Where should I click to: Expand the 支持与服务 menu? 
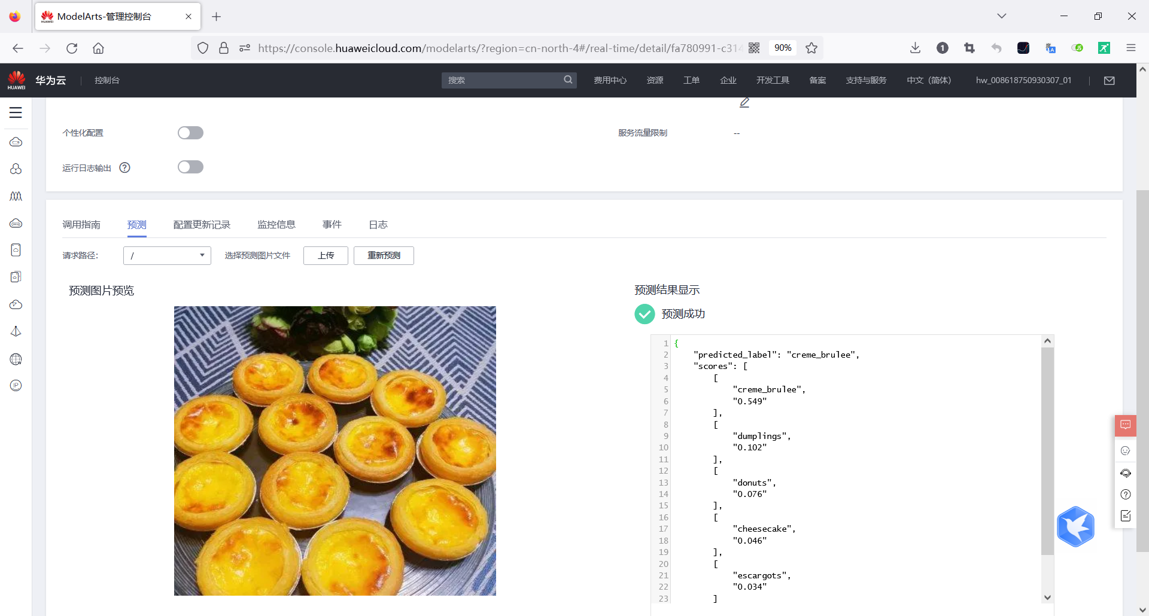(x=866, y=80)
